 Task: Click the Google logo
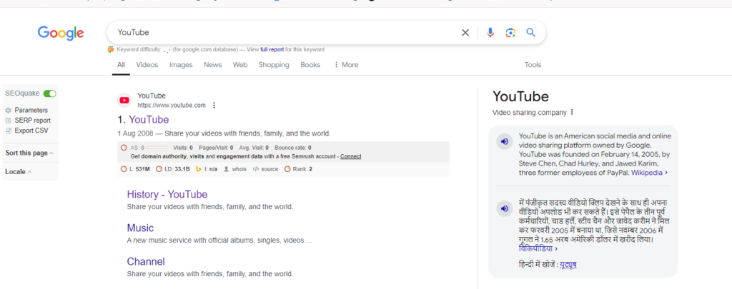tap(61, 33)
